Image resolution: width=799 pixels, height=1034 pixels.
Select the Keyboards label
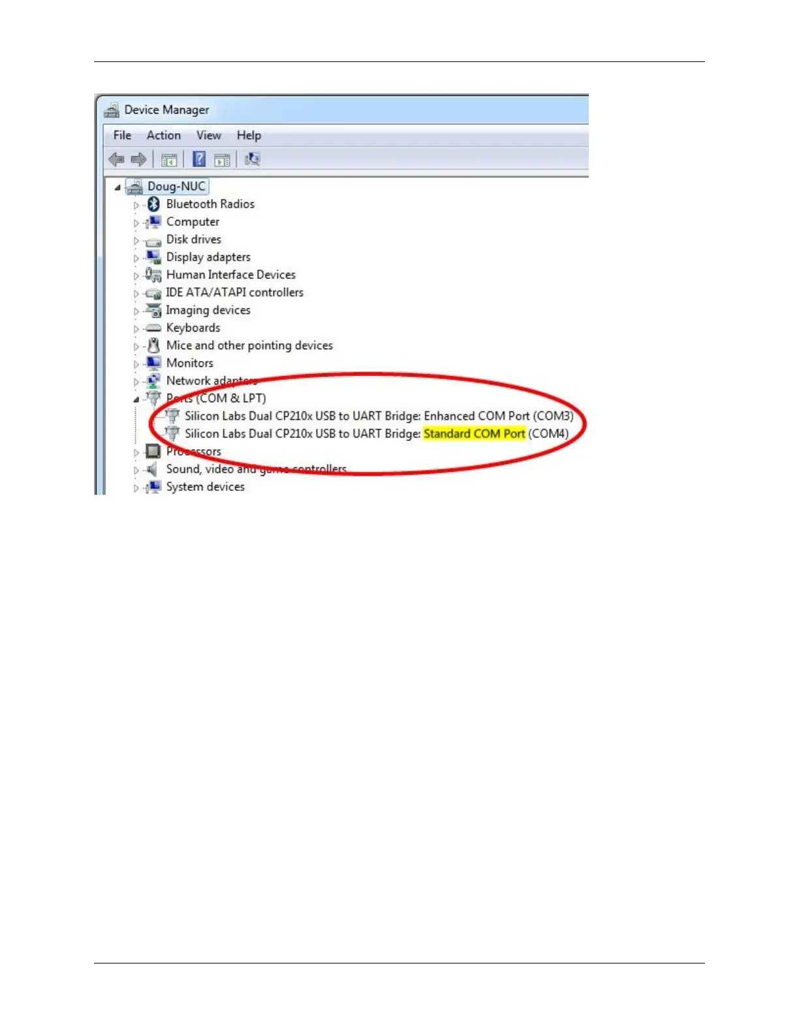(x=193, y=328)
